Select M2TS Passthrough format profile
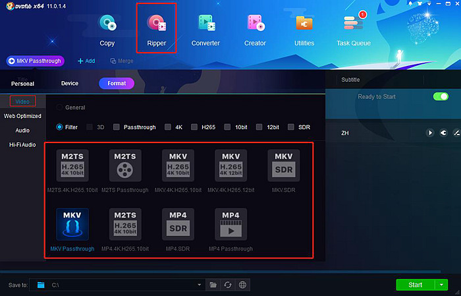The width and height of the screenshot is (461, 296). [x=125, y=171]
